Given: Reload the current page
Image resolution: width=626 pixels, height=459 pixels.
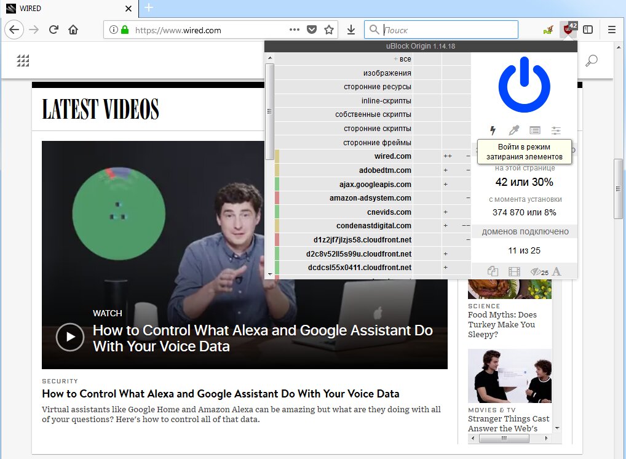Looking at the screenshot, I should (x=53, y=30).
